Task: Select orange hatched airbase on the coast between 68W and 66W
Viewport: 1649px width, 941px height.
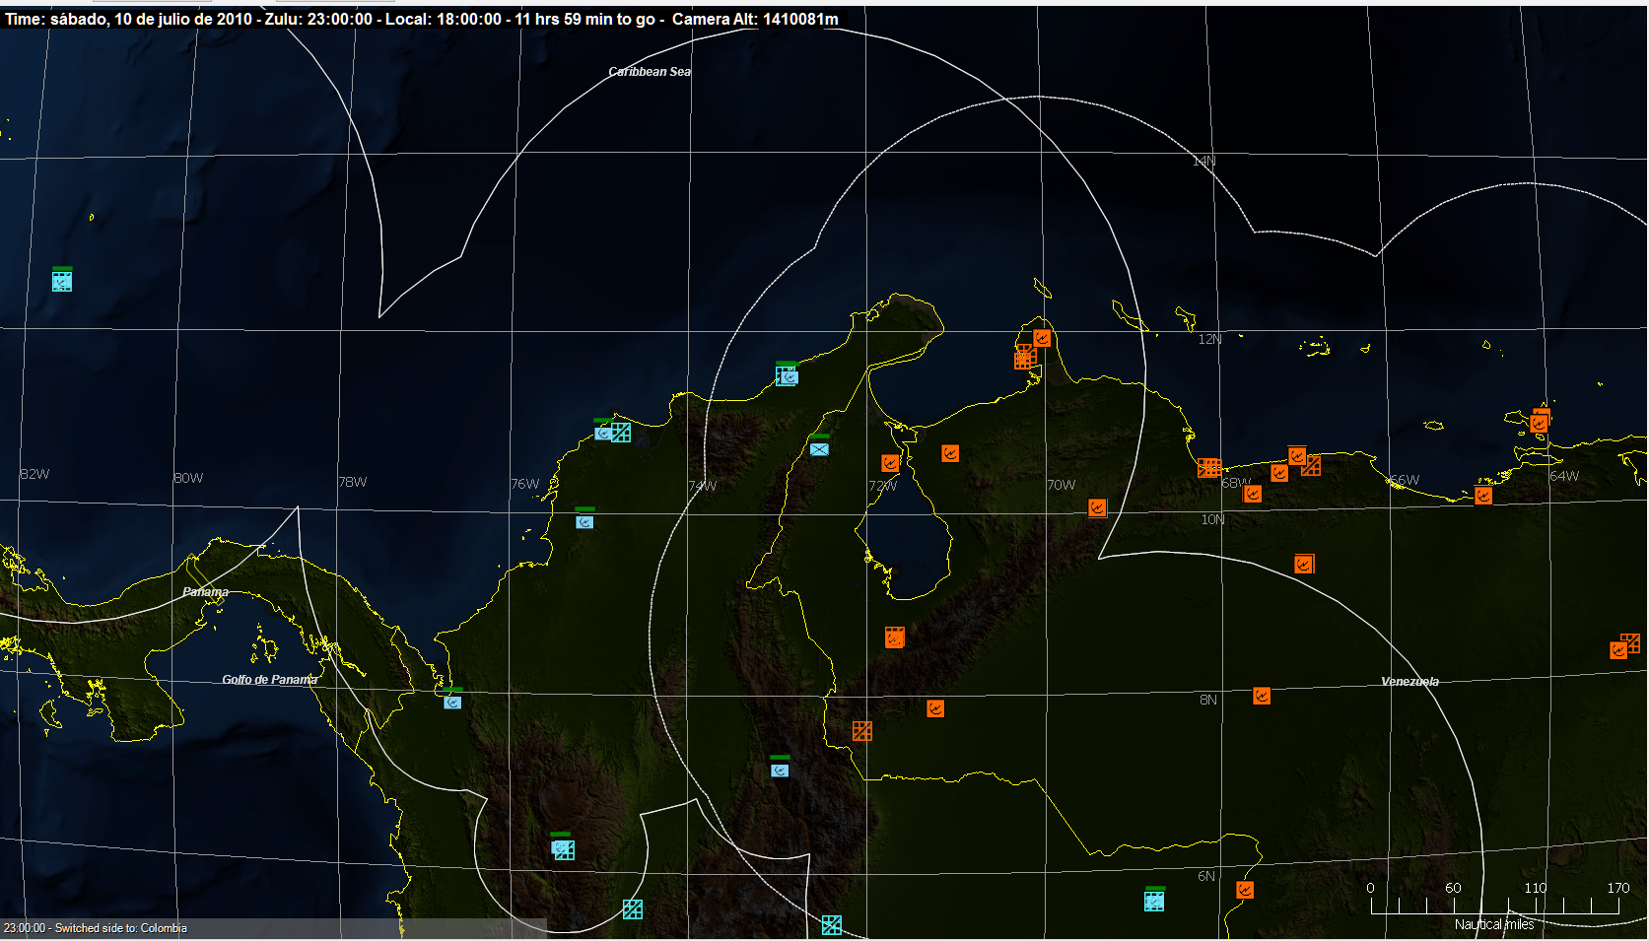Action: (1310, 466)
